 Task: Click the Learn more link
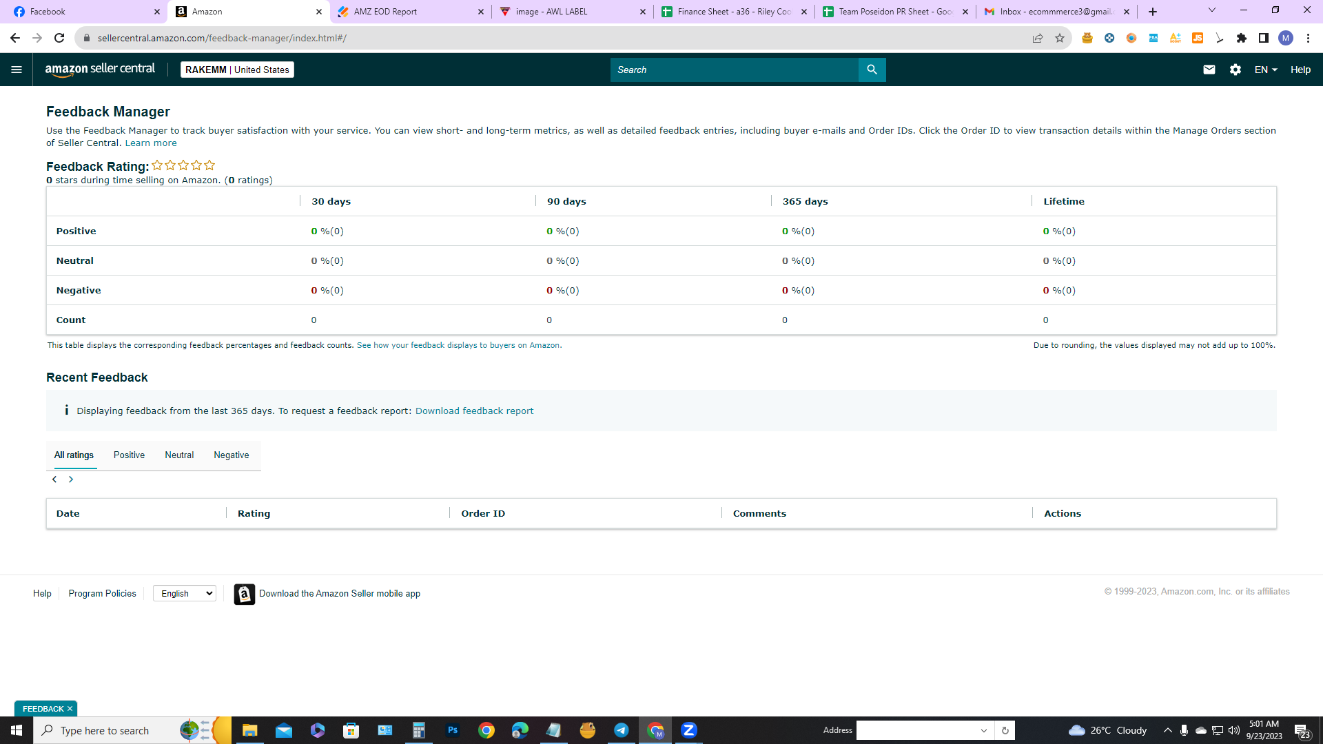[151, 143]
